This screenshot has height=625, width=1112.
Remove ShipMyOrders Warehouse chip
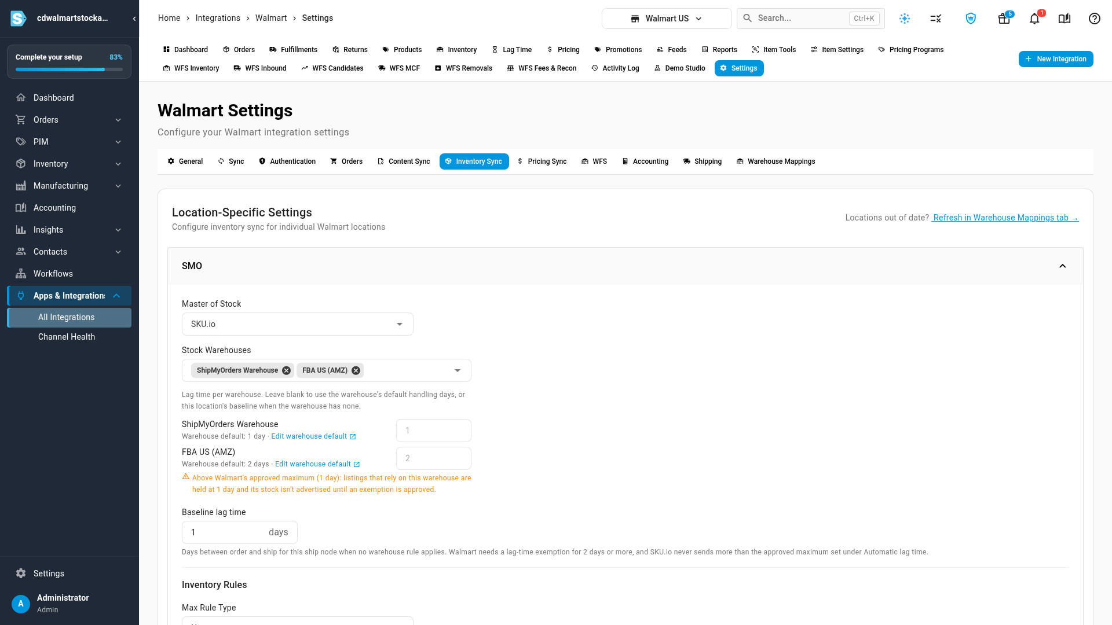[286, 370]
